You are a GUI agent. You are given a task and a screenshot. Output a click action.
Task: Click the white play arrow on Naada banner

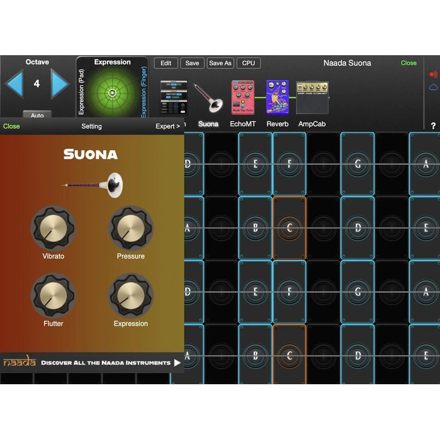[177, 362]
